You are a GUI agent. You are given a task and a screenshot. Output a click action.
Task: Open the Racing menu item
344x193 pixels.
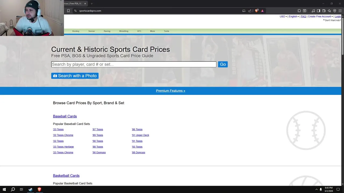coord(107,31)
